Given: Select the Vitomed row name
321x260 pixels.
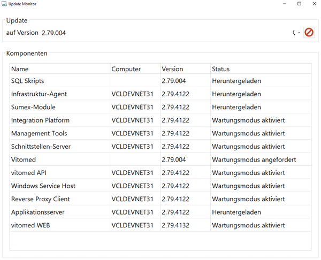Looking at the screenshot, I should click(x=24, y=159).
